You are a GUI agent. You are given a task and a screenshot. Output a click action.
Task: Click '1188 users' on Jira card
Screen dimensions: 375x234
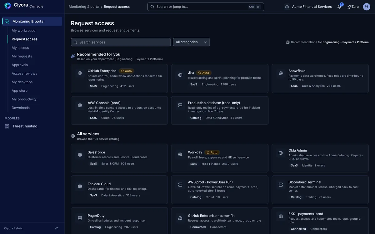[228, 84]
